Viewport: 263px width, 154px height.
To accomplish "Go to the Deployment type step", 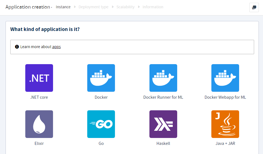I will (x=93, y=7).
